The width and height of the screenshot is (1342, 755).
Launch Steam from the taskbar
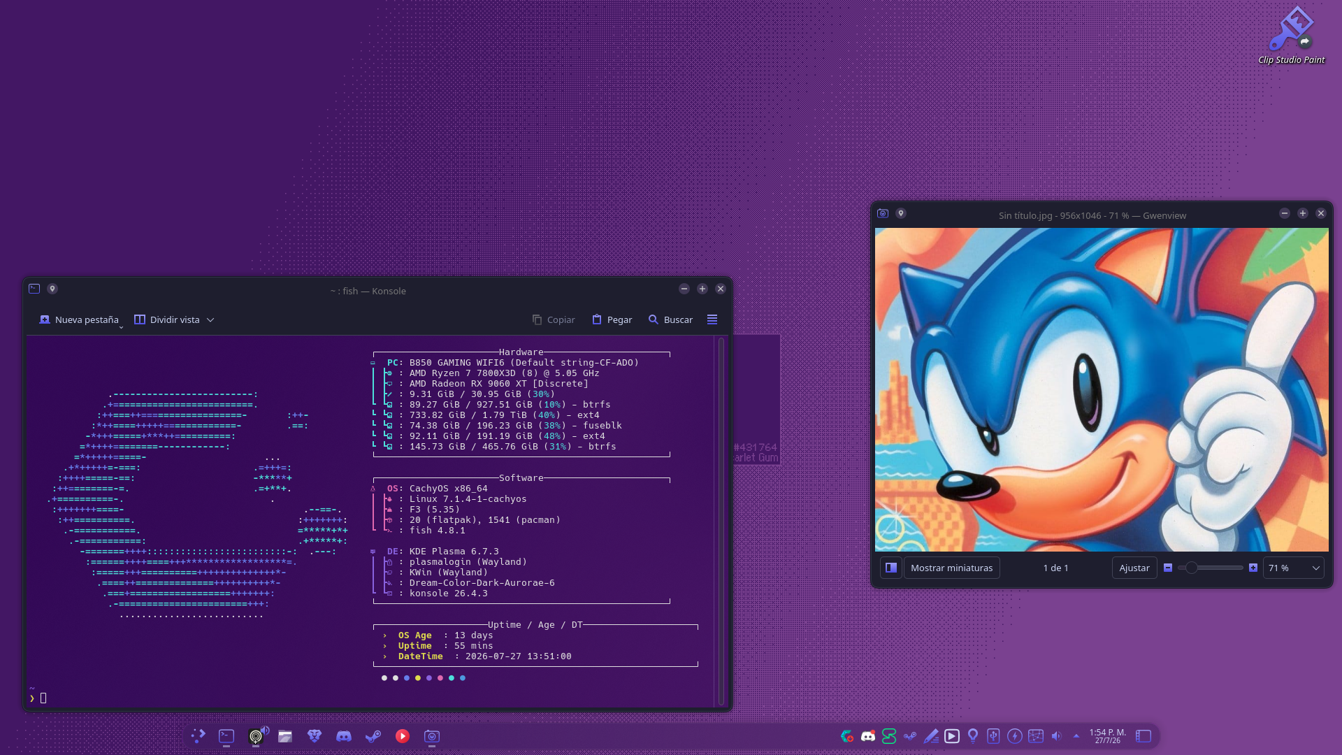tap(373, 735)
